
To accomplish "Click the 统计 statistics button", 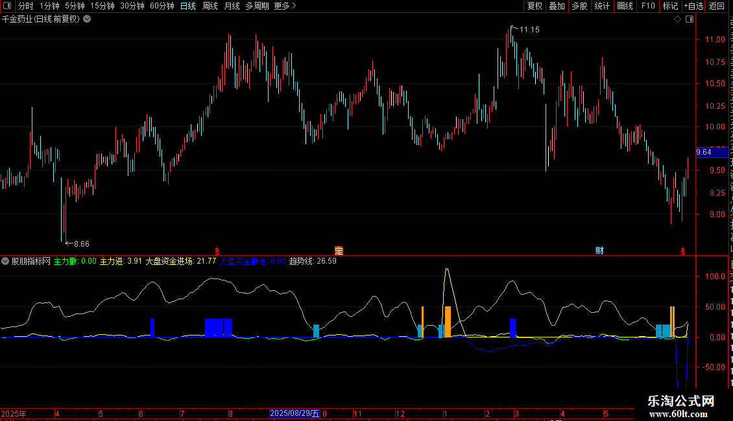I will point(601,6).
